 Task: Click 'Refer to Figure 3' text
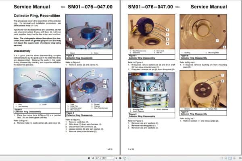click(x=73, y=120)
